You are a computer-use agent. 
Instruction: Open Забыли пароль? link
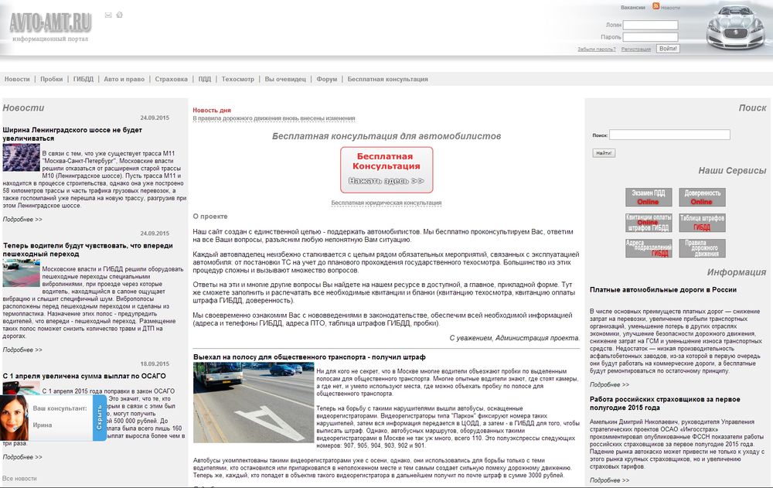click(597, 49)
